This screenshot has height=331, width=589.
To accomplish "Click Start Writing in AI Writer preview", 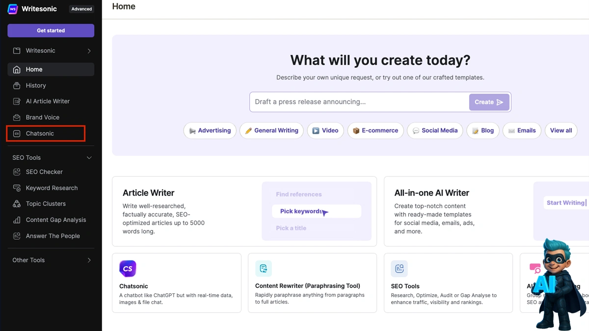I will [x=566, y=203].
